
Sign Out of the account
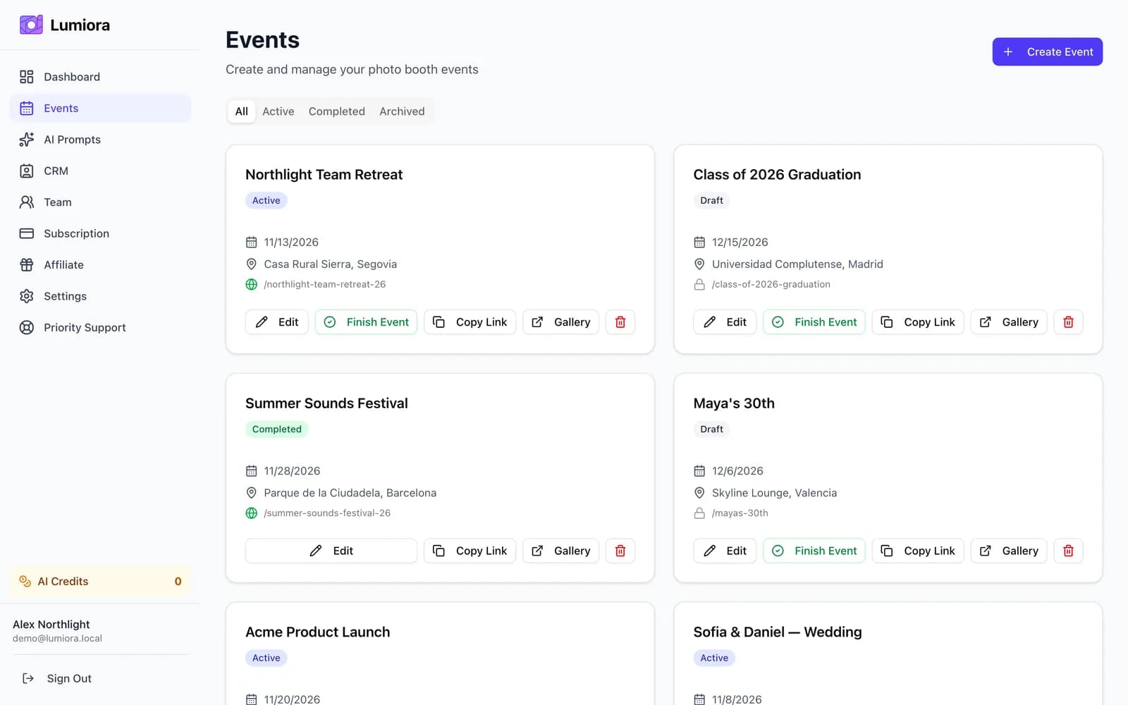(x=100, y=678)
